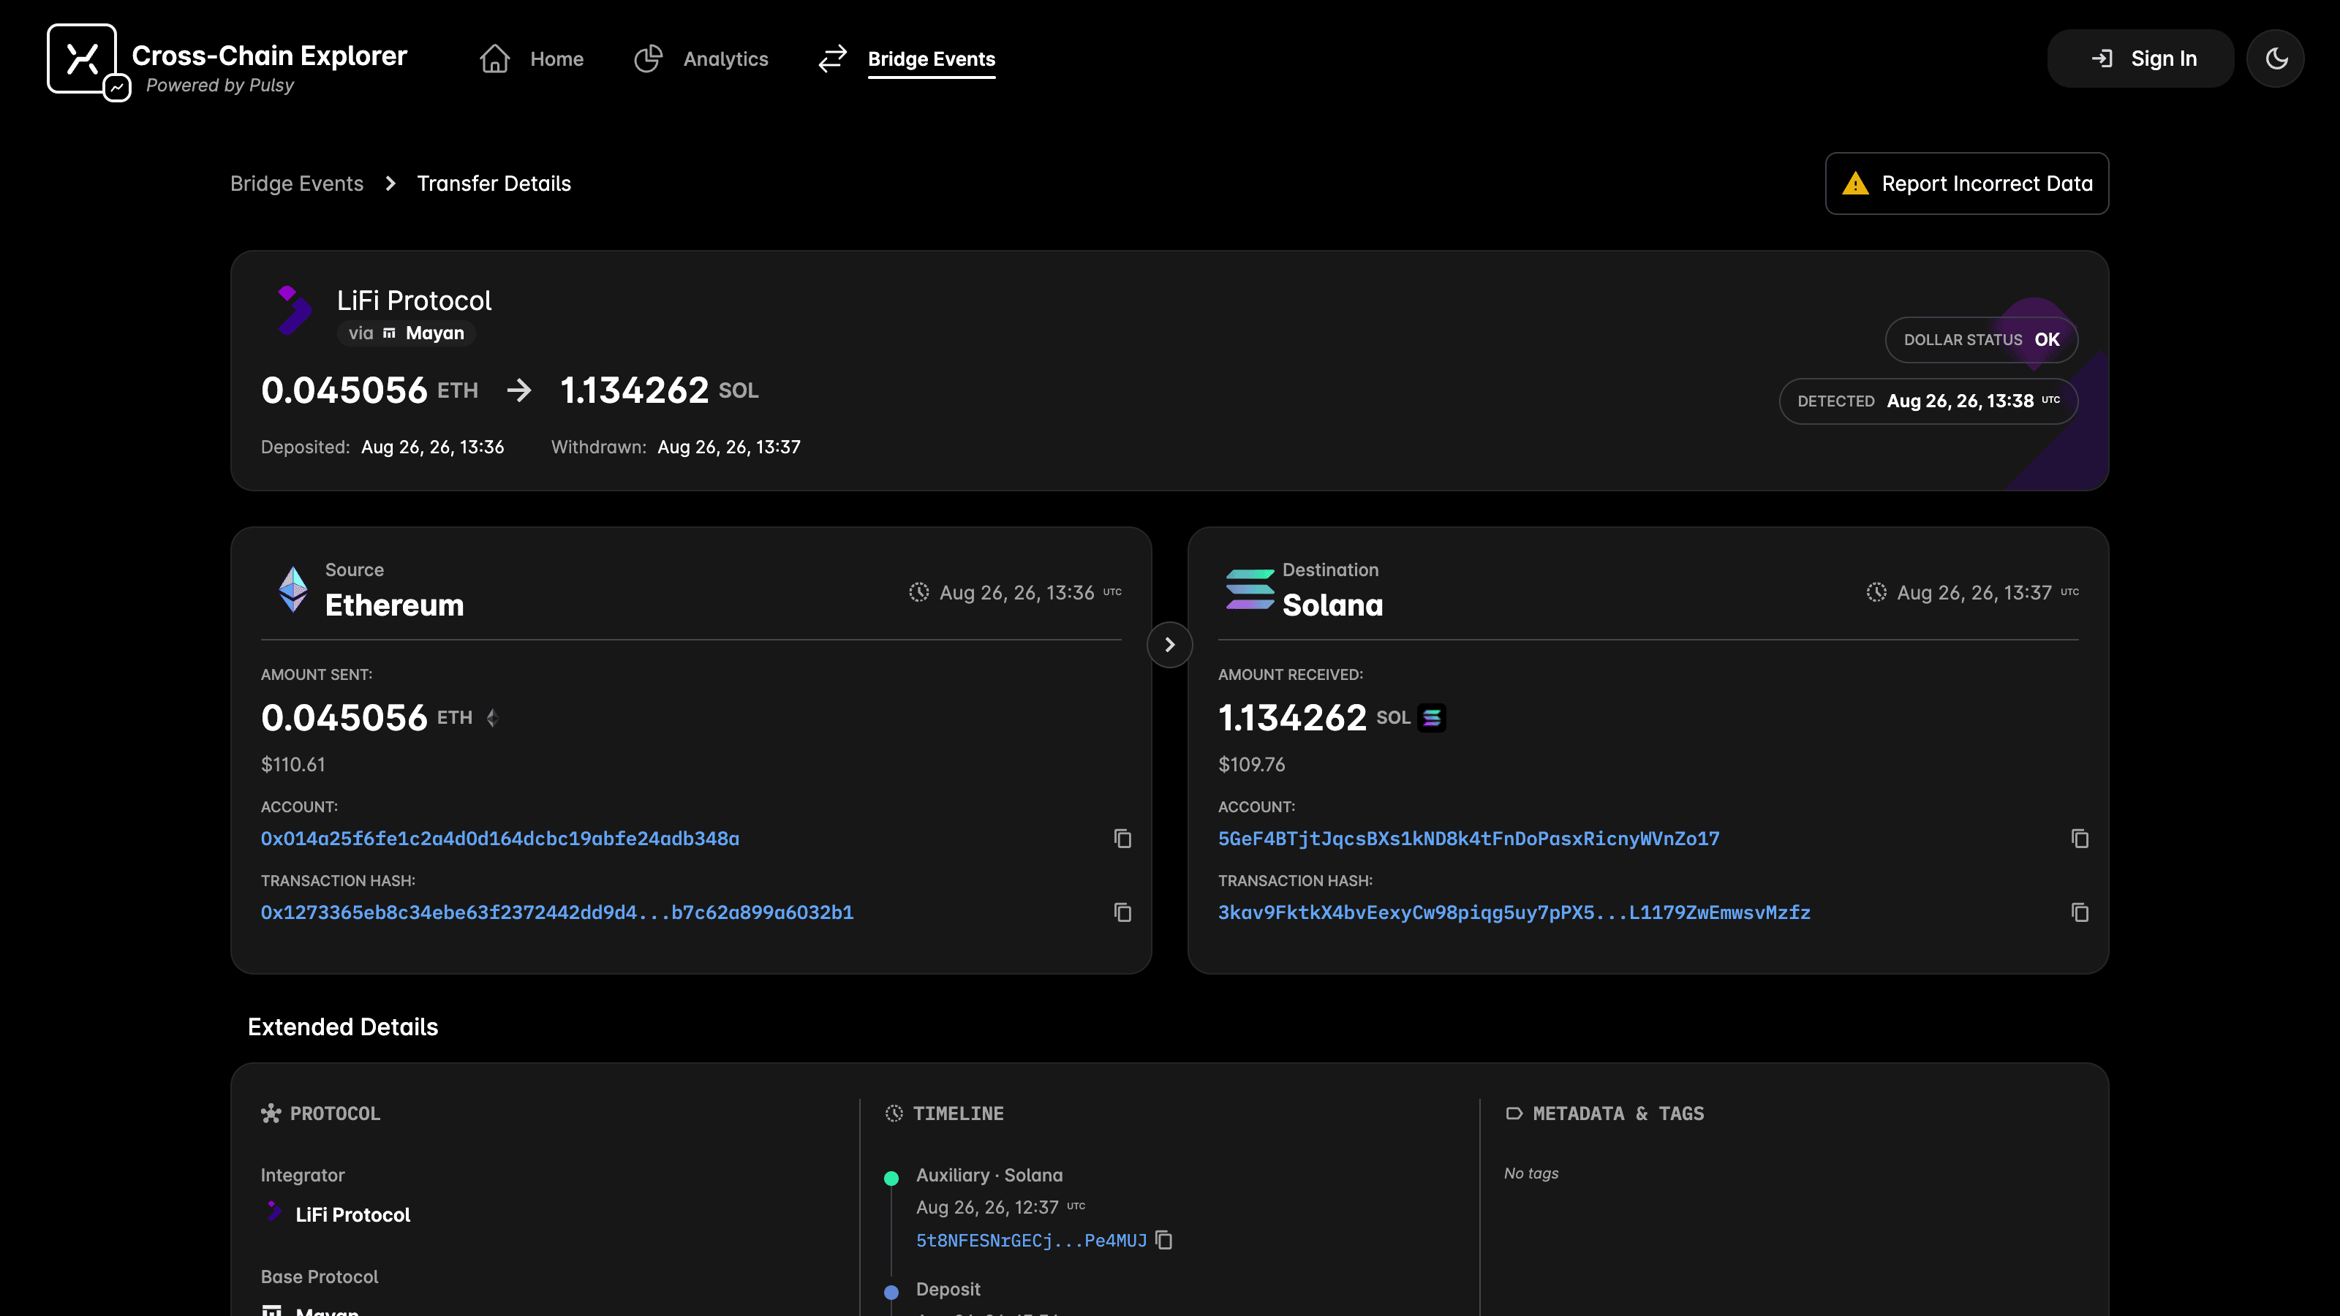This screenshot has width=2340, height=1316.
Task: Click the via Mayan badge
Action: coord(406,333)
